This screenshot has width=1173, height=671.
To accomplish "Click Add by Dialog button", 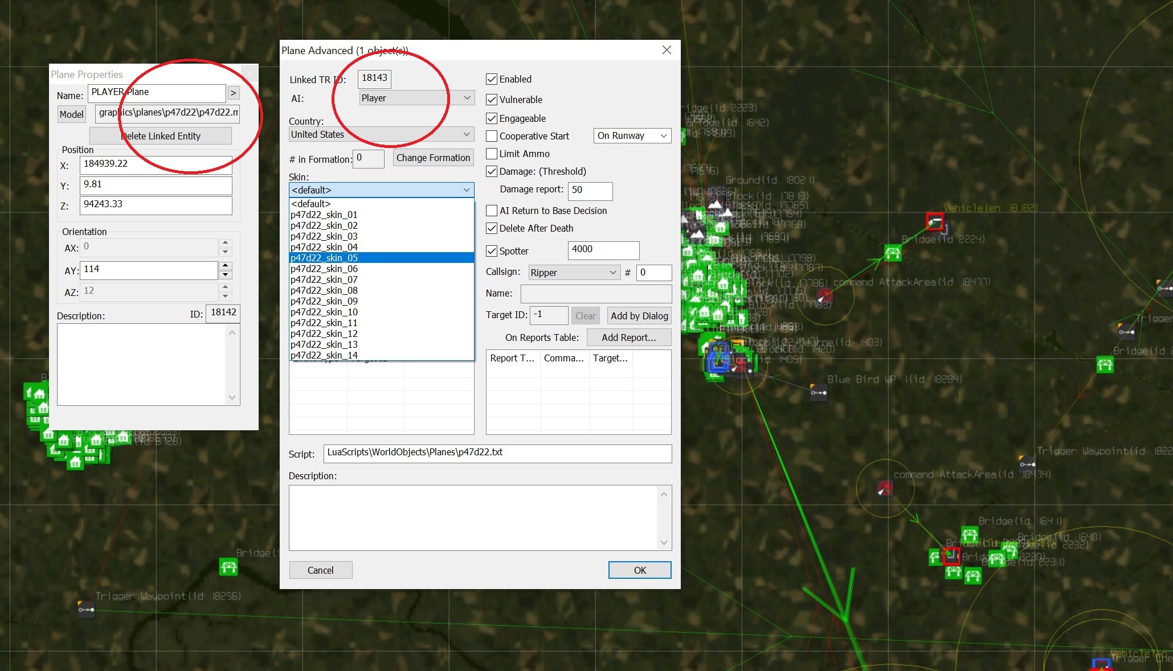I will point(639,316).
